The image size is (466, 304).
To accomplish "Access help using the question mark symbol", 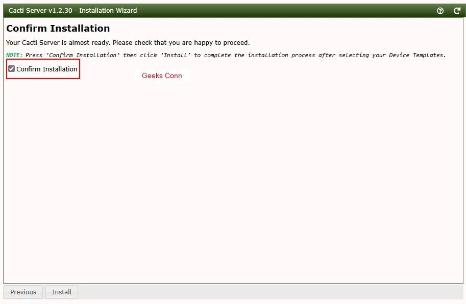I will point(440,10).
